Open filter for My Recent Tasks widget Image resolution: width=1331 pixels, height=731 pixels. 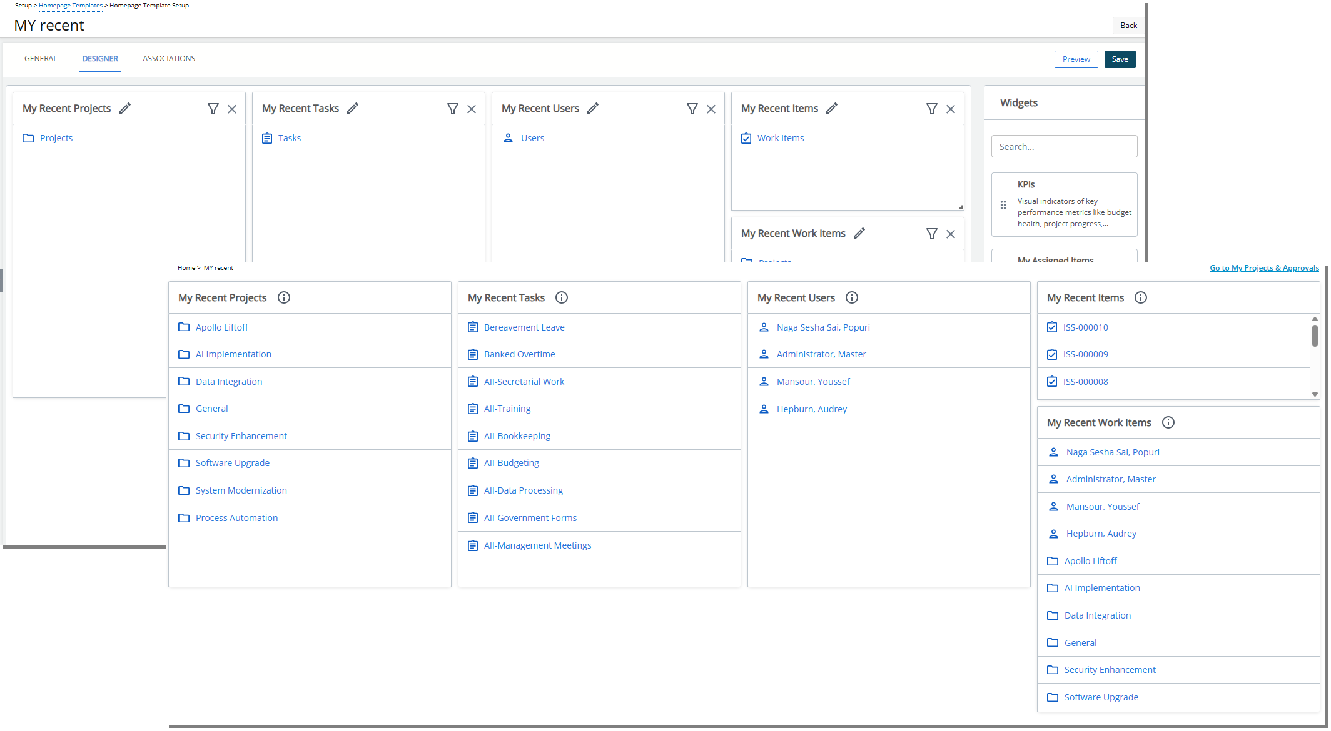click(453, 109)
